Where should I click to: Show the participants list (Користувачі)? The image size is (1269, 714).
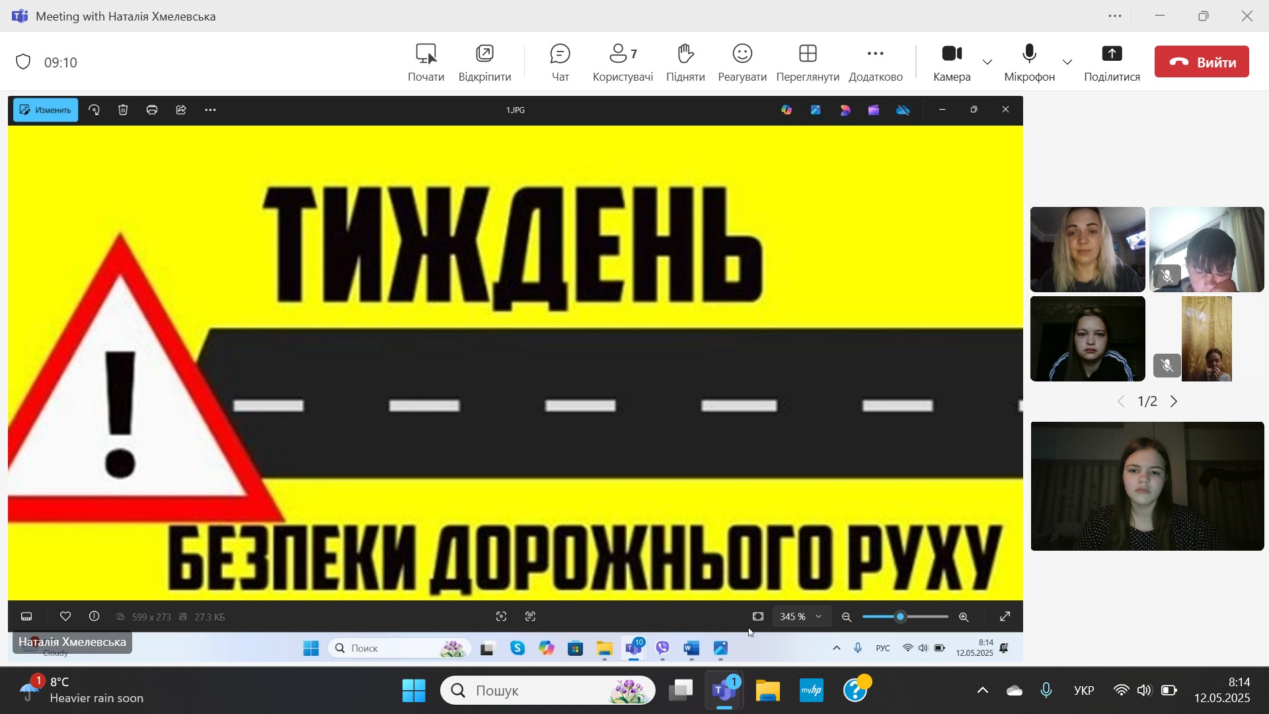623,62
